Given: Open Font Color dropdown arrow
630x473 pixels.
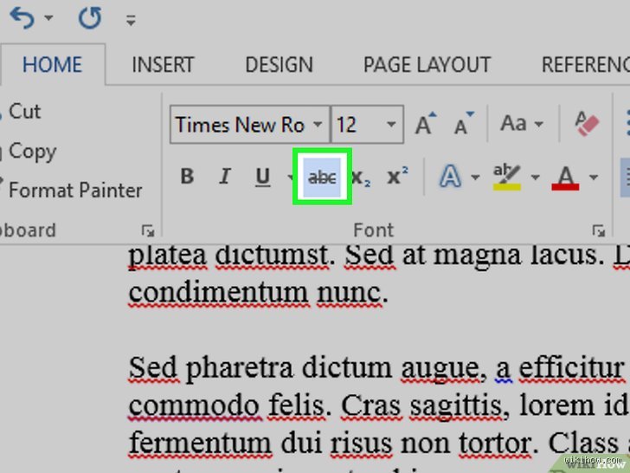Looking at the screenshot, I should point(594,177).
